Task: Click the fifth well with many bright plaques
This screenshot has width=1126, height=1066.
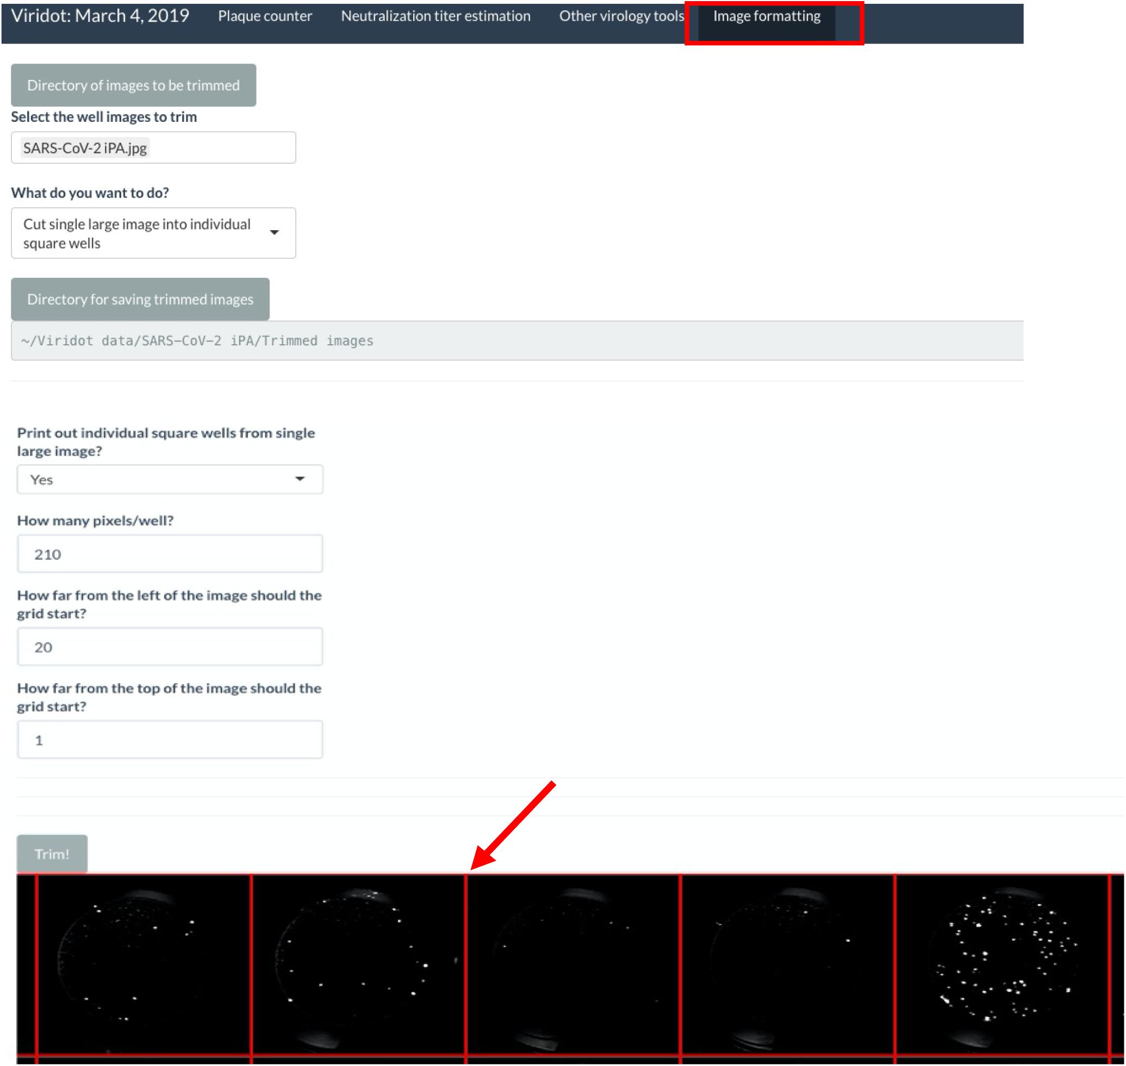Action: click(1003, 965)
